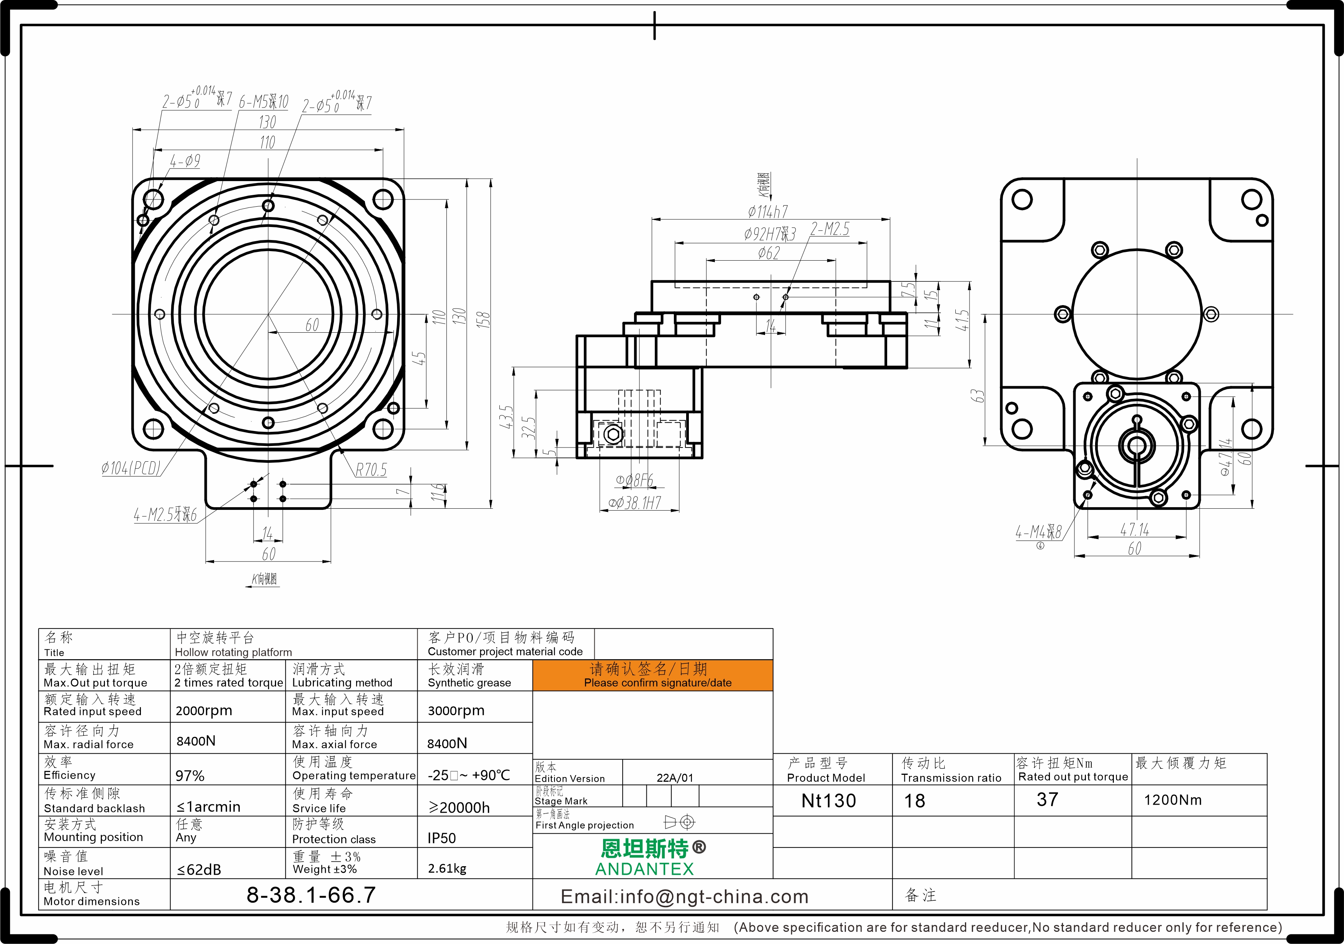This screenshot has width=1344, height=944.
Task: Select the 'Transmission ratio' header
Action: pos(951,778)
